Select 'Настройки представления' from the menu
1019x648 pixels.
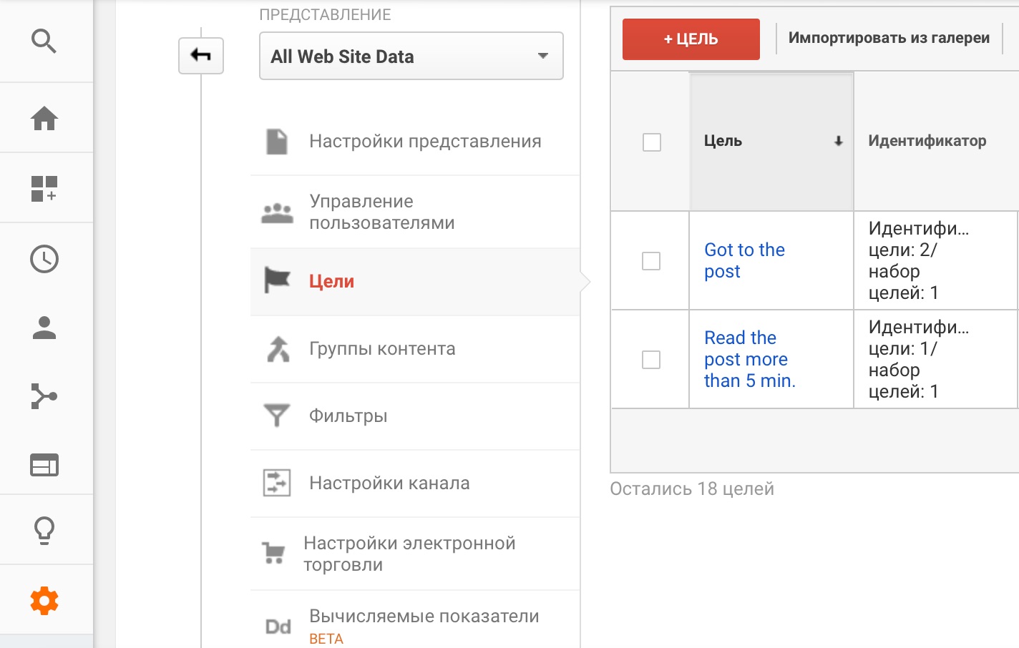click(x=424, y=141)
